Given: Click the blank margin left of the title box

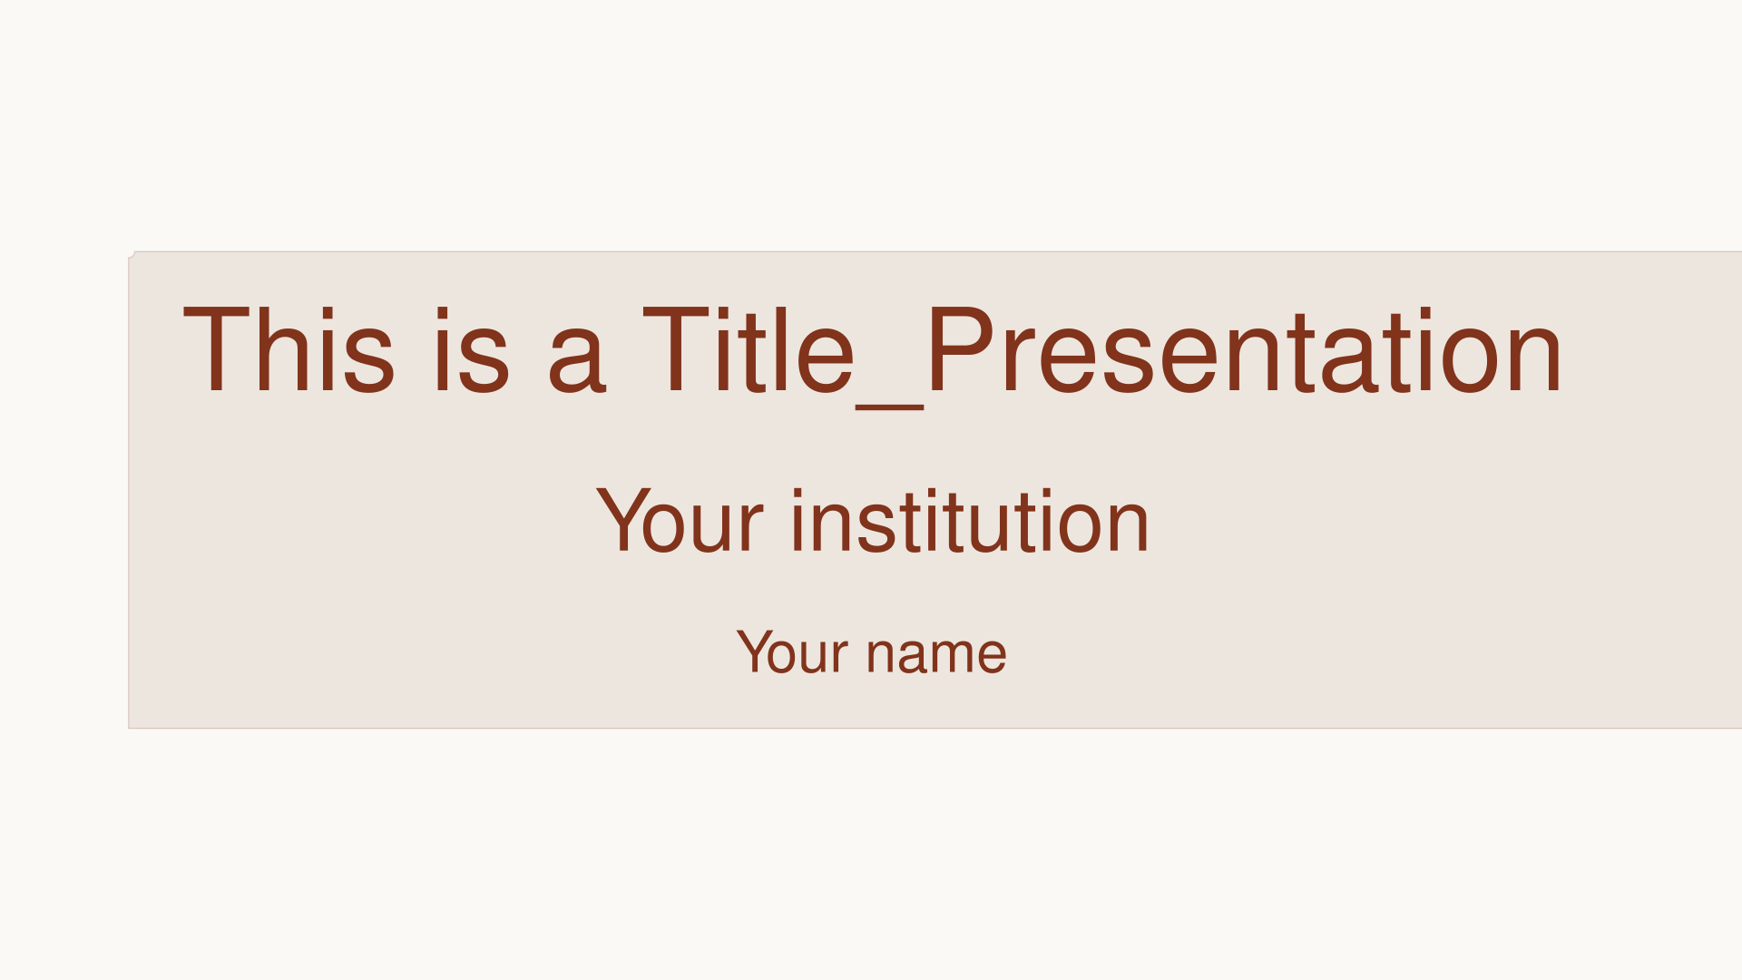Looking at the screenshot, I should 64,490.
